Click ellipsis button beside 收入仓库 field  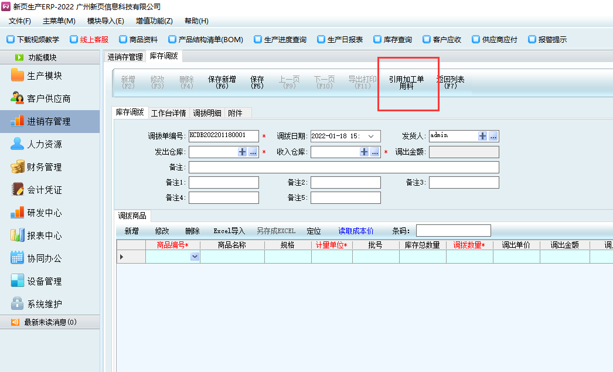[375, 152]
